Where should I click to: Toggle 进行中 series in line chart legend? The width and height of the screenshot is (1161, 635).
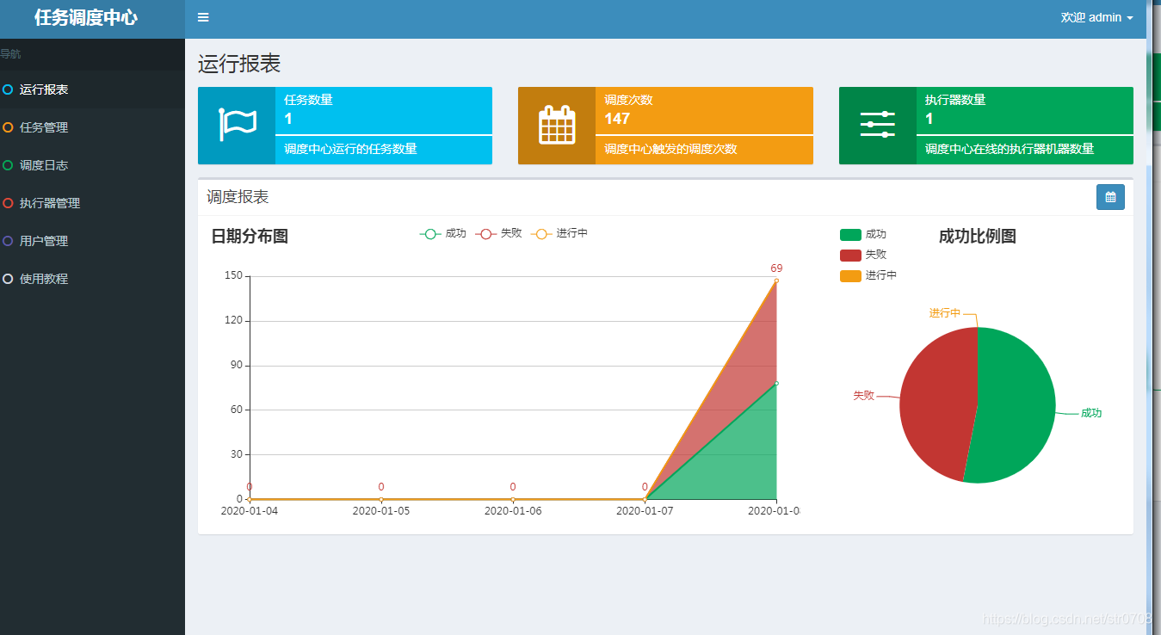pos(559,233)
